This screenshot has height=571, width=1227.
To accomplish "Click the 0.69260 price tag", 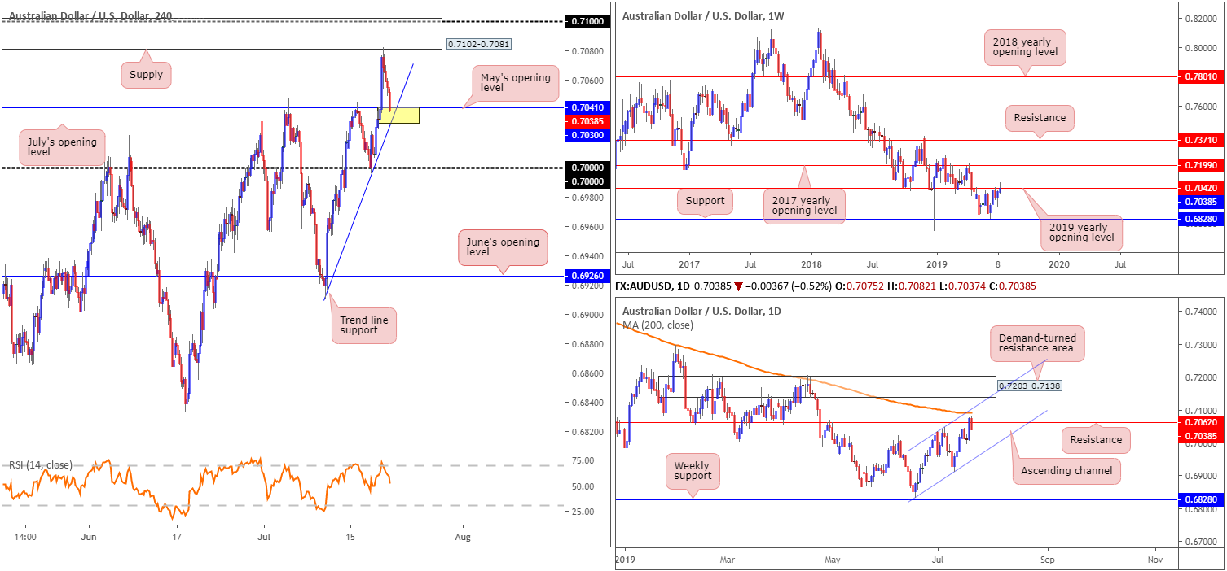I will 587,276.
